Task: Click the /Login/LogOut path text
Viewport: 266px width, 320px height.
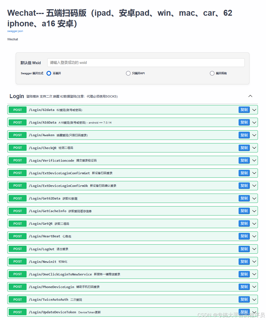Action: click(42, 249)
